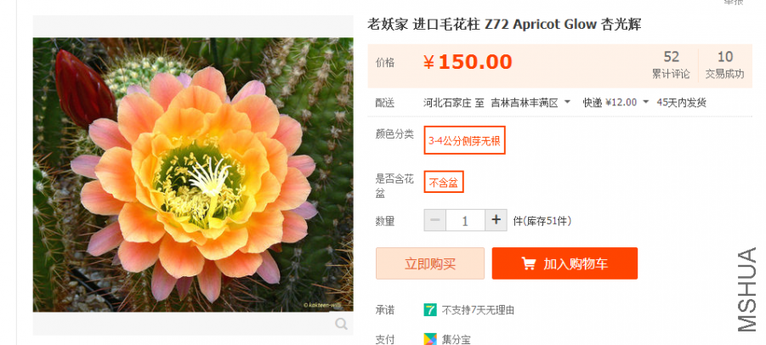The width and height of the screenshot is (766, 345).
Task: Click the orange cactus flower product image
Action: click(x=192, y=174)
